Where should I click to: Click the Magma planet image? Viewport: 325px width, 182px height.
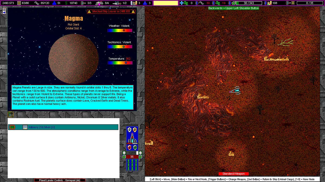coord(73,59)
